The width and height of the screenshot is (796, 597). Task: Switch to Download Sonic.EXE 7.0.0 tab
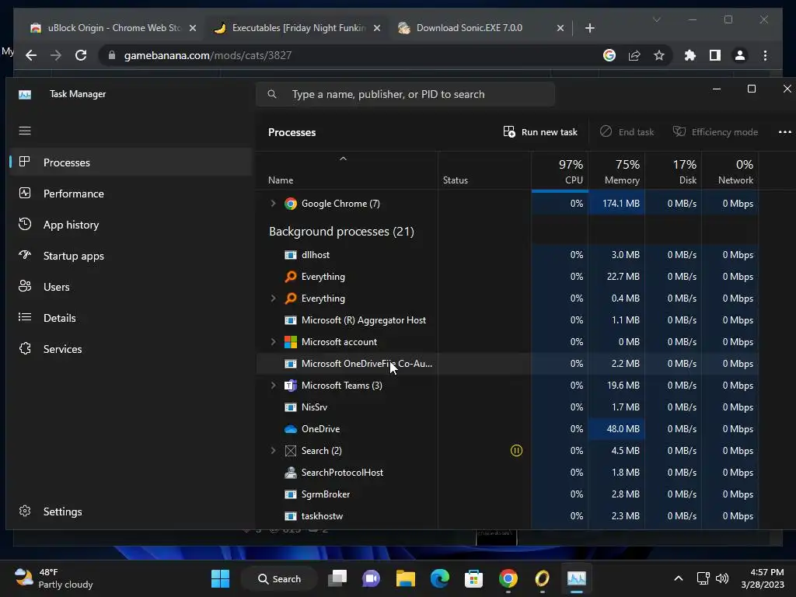[480, 28]
